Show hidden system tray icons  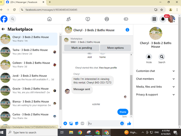(143, 132)
